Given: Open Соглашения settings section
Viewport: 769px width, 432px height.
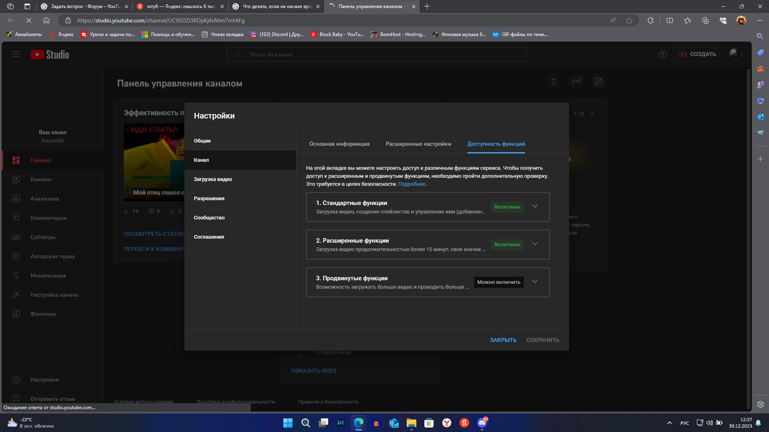Looking at the screenshot, I should (240, 237).
